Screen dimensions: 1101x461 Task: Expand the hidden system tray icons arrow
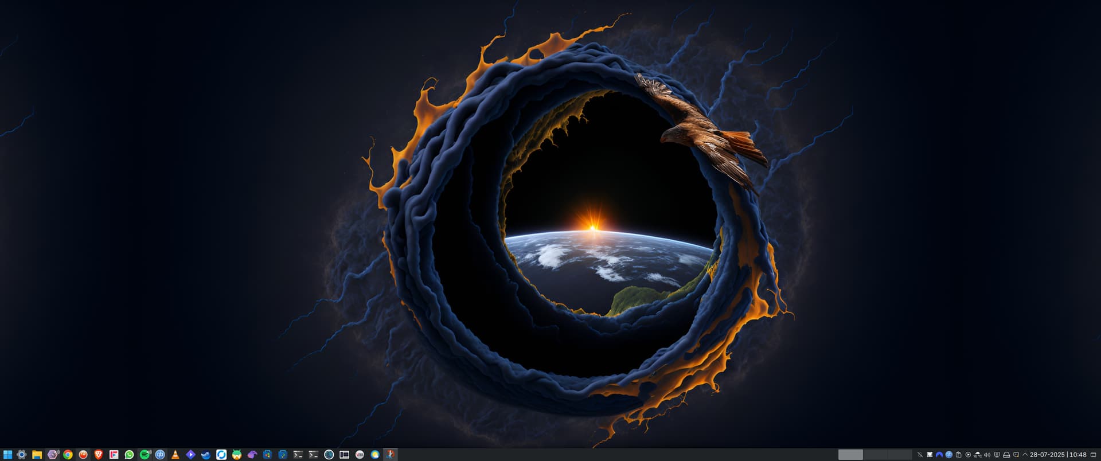coord(1025,455)
